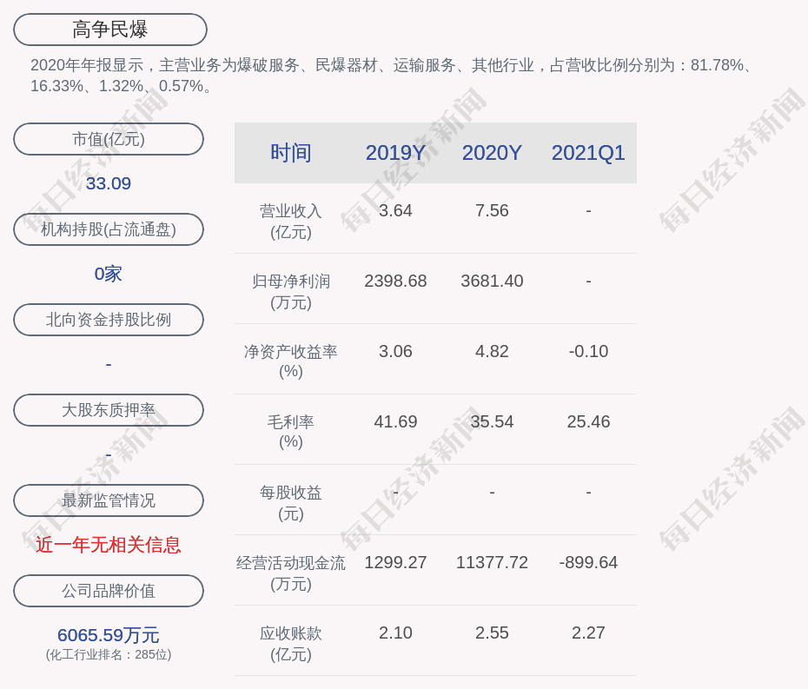Select the 2019Y column header
This screenshot has height=689, width=808.
(x=395, y=153)
